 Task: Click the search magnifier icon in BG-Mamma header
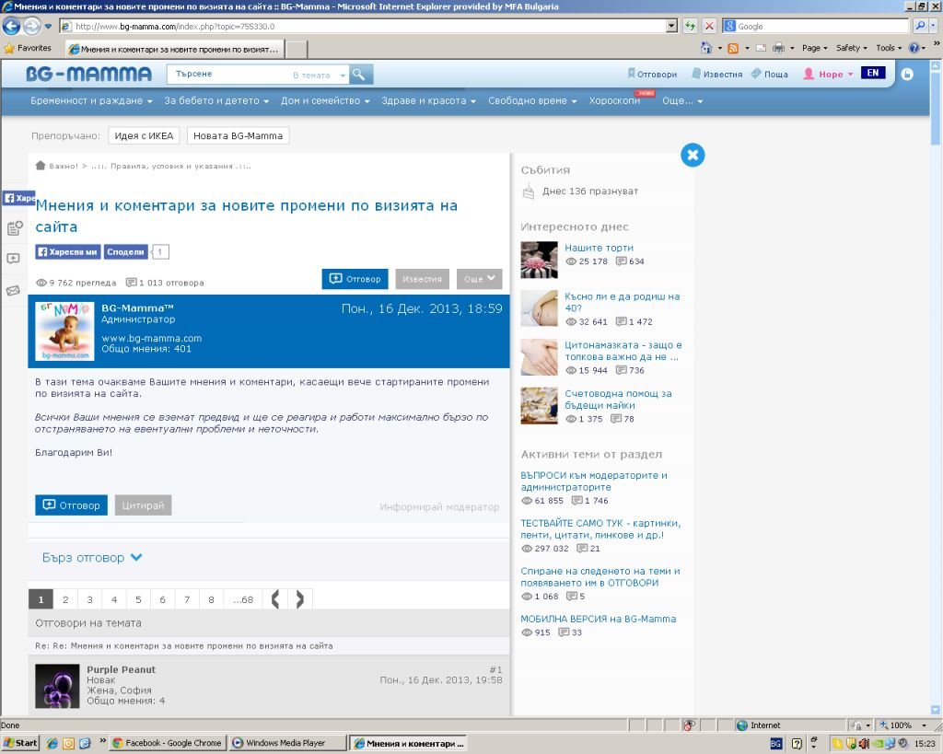click(x=361, y=75)
